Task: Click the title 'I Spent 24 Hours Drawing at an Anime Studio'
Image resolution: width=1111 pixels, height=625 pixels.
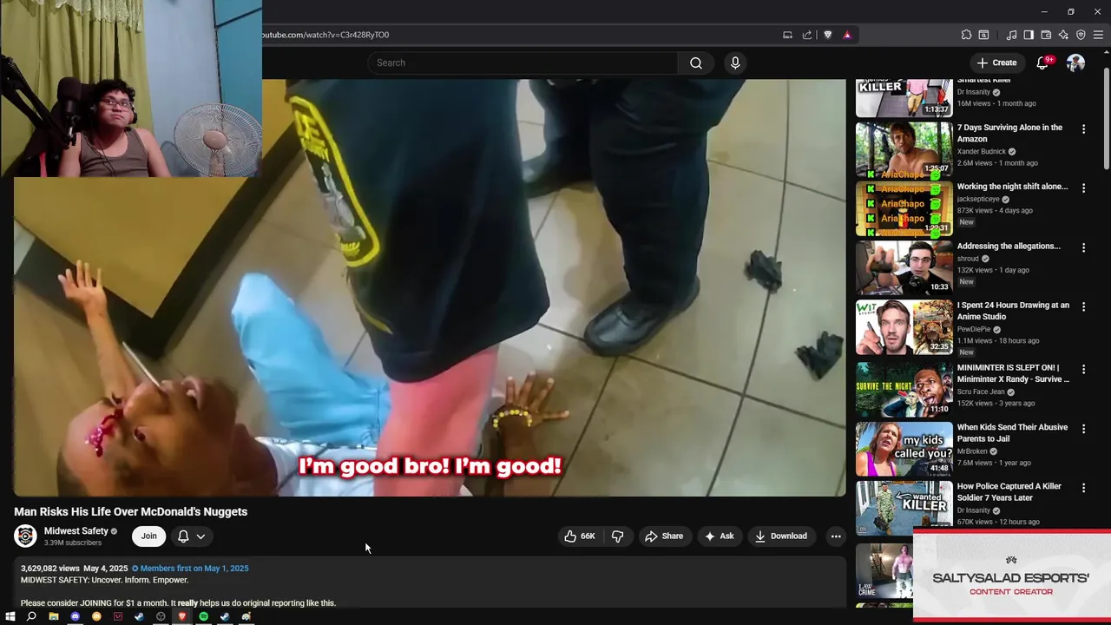Action: coord(1012,311)
